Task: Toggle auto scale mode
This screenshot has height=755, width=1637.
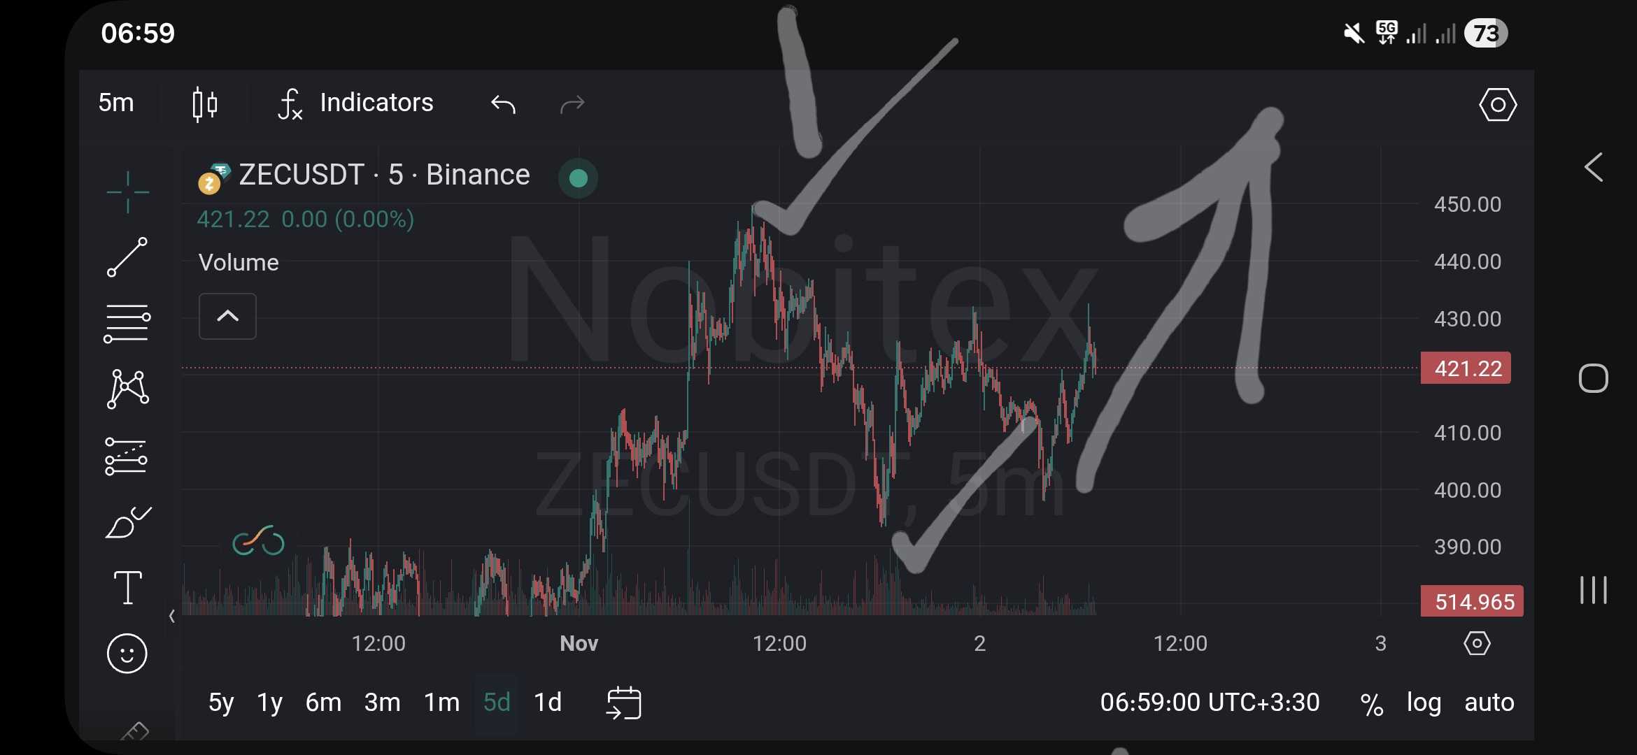Action: click(x=1489, y=703)
